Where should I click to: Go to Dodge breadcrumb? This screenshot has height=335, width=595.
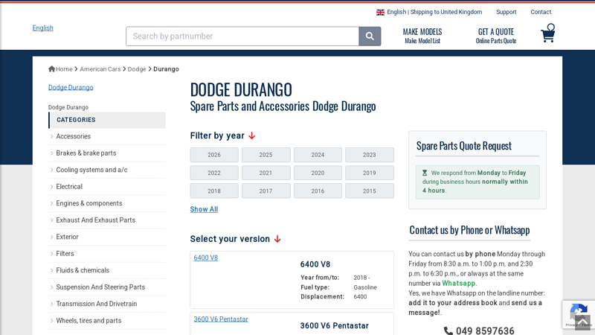point(137,69)
